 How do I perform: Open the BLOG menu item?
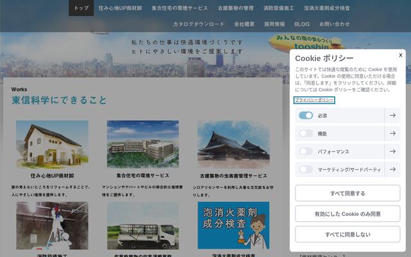coord(302,24)
